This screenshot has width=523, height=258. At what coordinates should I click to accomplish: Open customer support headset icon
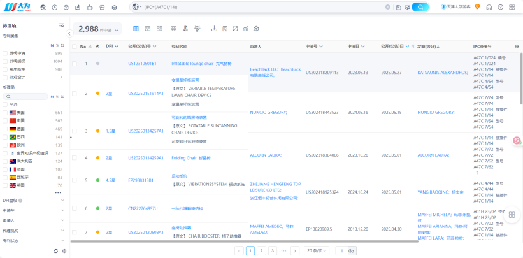489,7
